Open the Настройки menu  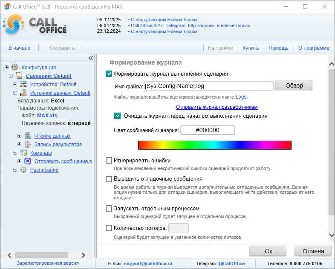[x=220, y=48]
